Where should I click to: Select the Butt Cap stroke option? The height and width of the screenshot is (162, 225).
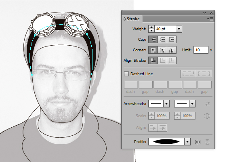153,40
